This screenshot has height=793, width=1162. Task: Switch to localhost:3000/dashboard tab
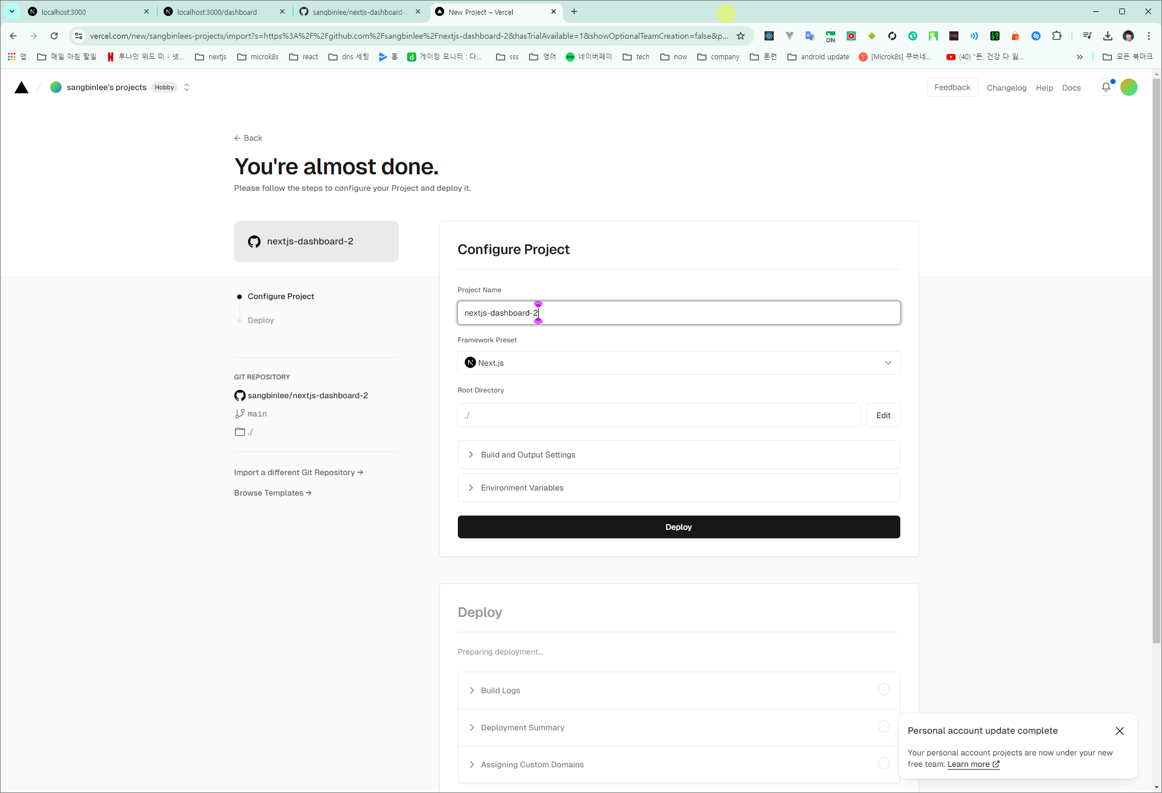[217, 12]
